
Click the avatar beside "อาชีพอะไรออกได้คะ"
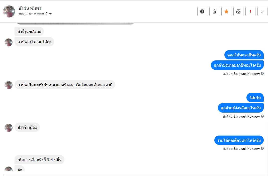tap(9, 42)
